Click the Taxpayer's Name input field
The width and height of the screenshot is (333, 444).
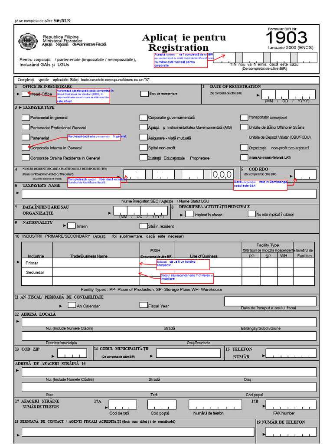tap(169, 194)
